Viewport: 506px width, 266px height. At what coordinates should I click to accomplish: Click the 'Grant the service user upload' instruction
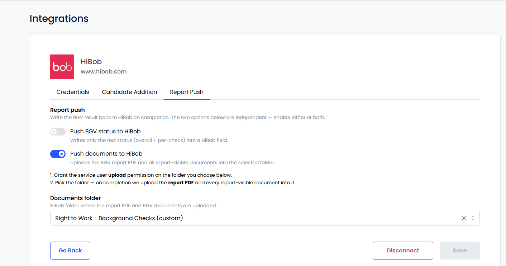(141, 175)
